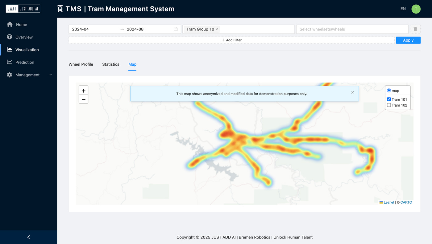Click the Visualization menu item label

click(27, 50)
